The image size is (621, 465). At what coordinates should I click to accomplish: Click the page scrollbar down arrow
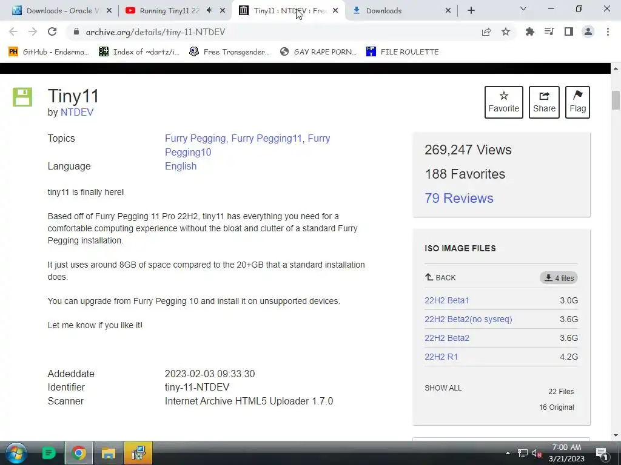click(616, 435)
